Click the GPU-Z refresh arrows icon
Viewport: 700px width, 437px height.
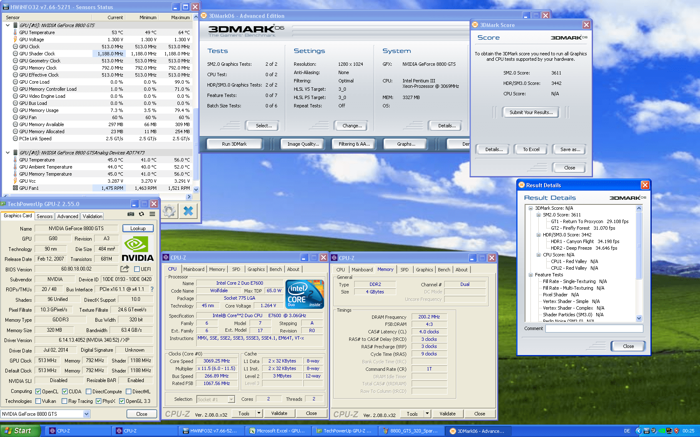click(x=142, y=214)
